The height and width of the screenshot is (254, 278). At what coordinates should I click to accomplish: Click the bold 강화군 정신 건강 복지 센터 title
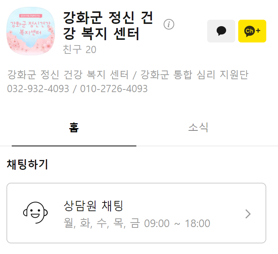108,25
